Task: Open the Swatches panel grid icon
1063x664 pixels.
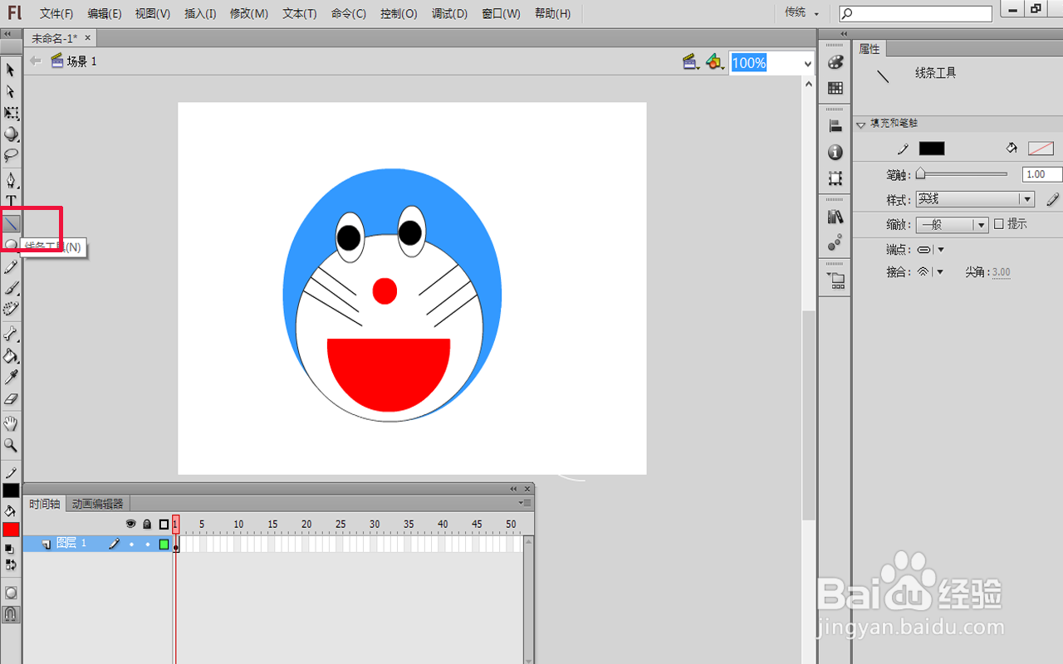Action: coord(835,88)
